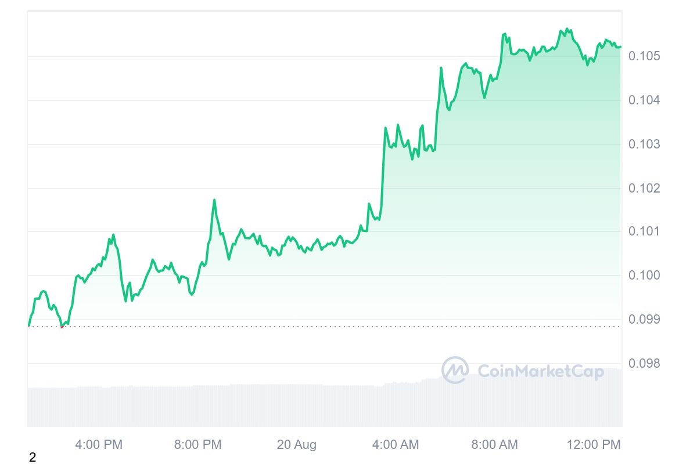Click the 0.105 price axis label

click(x=645, y=56)
